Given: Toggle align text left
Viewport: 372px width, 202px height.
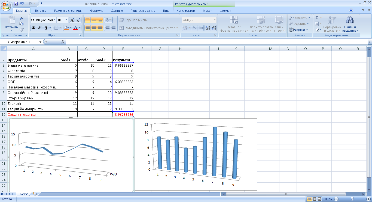Looking at the screenshot, I should pos(87,28).
